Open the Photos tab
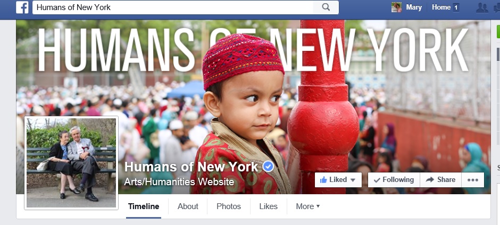 pos(229,206)
